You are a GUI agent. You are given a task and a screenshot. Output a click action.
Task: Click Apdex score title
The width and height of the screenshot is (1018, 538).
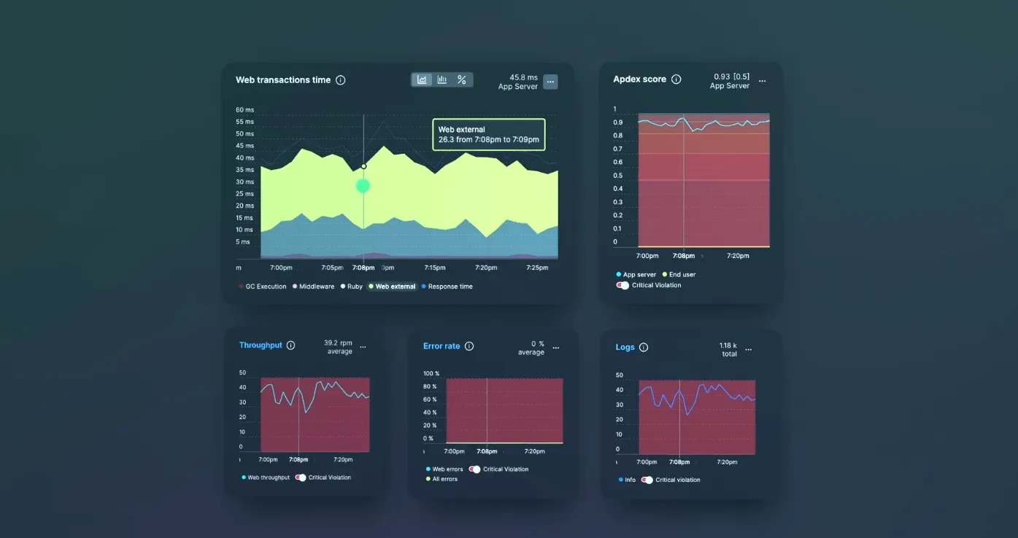coord(640,79)
